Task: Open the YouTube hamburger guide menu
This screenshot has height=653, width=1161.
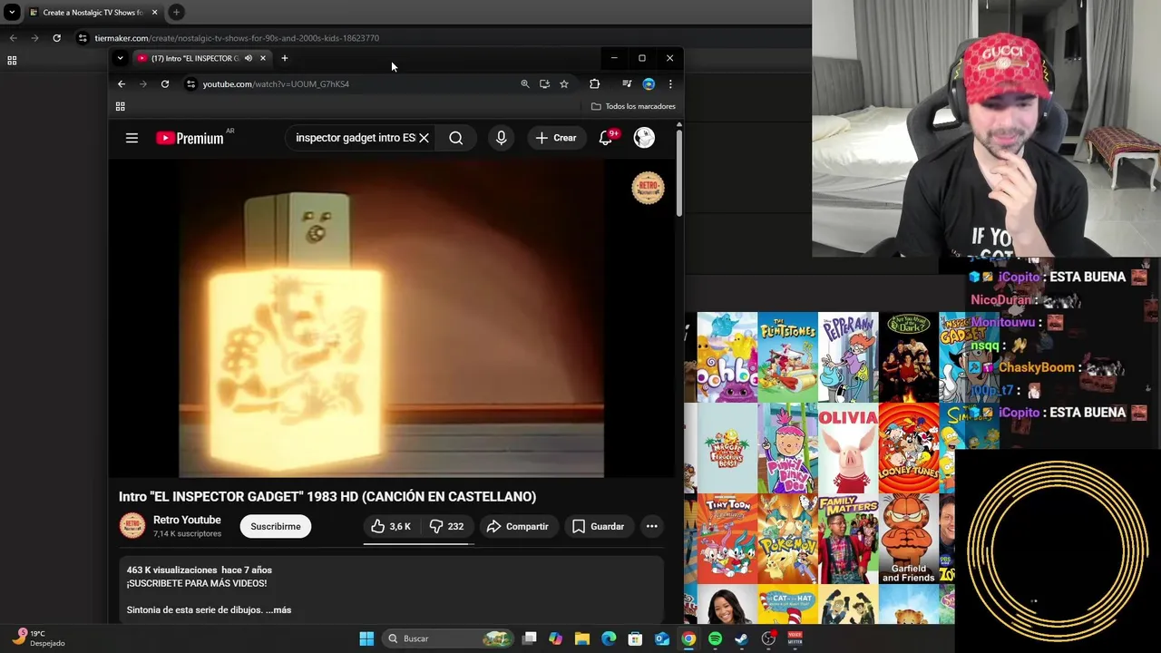Action: pyautogui.click(x=132, y=138)
